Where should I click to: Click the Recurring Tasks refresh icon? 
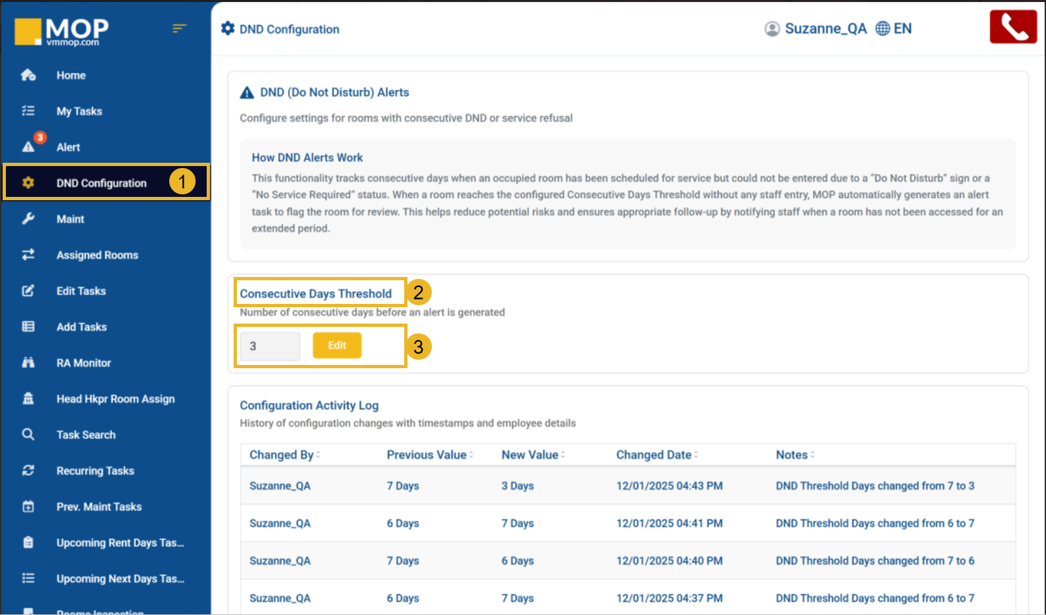(28, 471)
